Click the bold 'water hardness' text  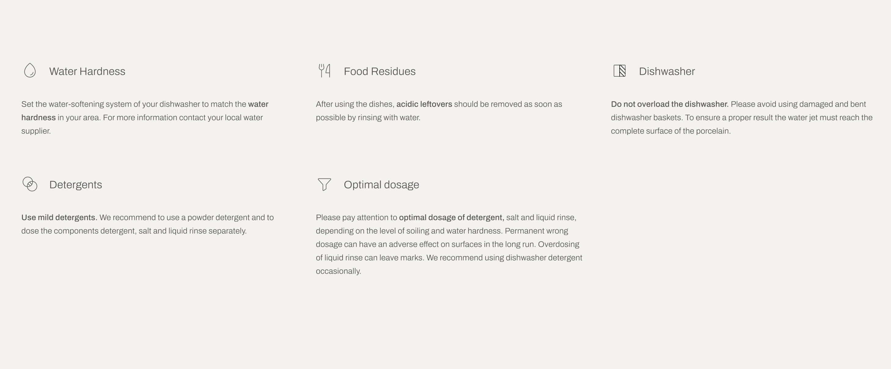coord(258,104)
